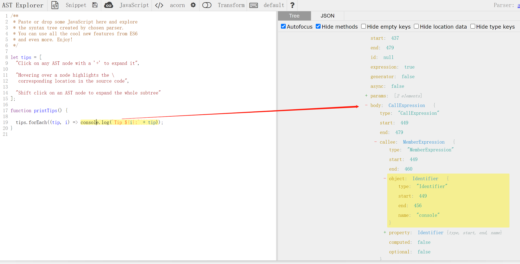Enable Hide location data checkbox
This screenshot has width=520, height=264.
[416, 26]
